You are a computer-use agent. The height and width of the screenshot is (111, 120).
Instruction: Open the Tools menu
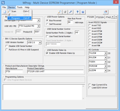20,7
